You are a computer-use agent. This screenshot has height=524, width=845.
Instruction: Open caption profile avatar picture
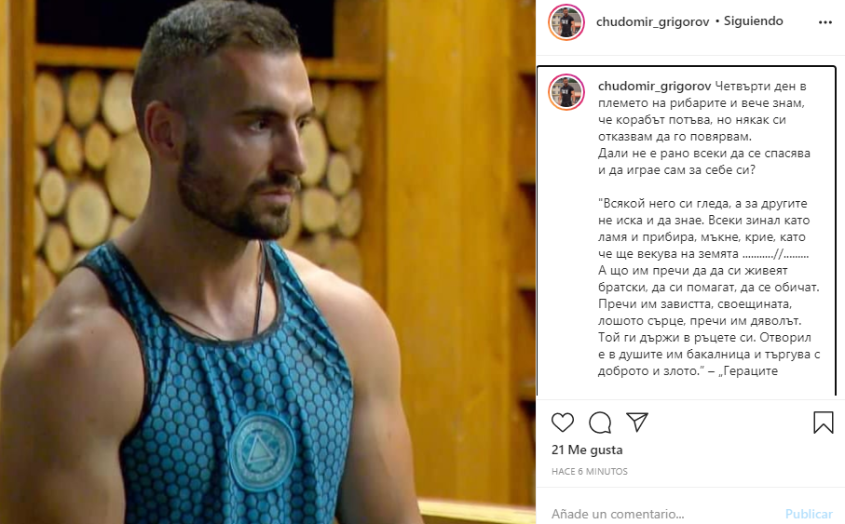point(566,92)
